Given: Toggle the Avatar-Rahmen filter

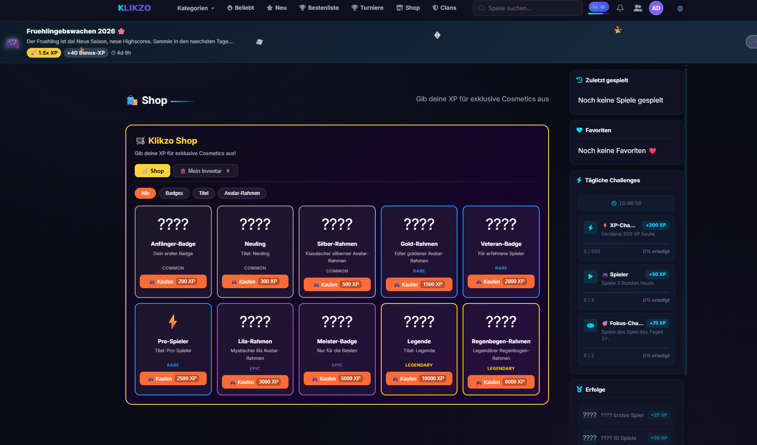Looking at the screenshot, I should pos(242,193).
